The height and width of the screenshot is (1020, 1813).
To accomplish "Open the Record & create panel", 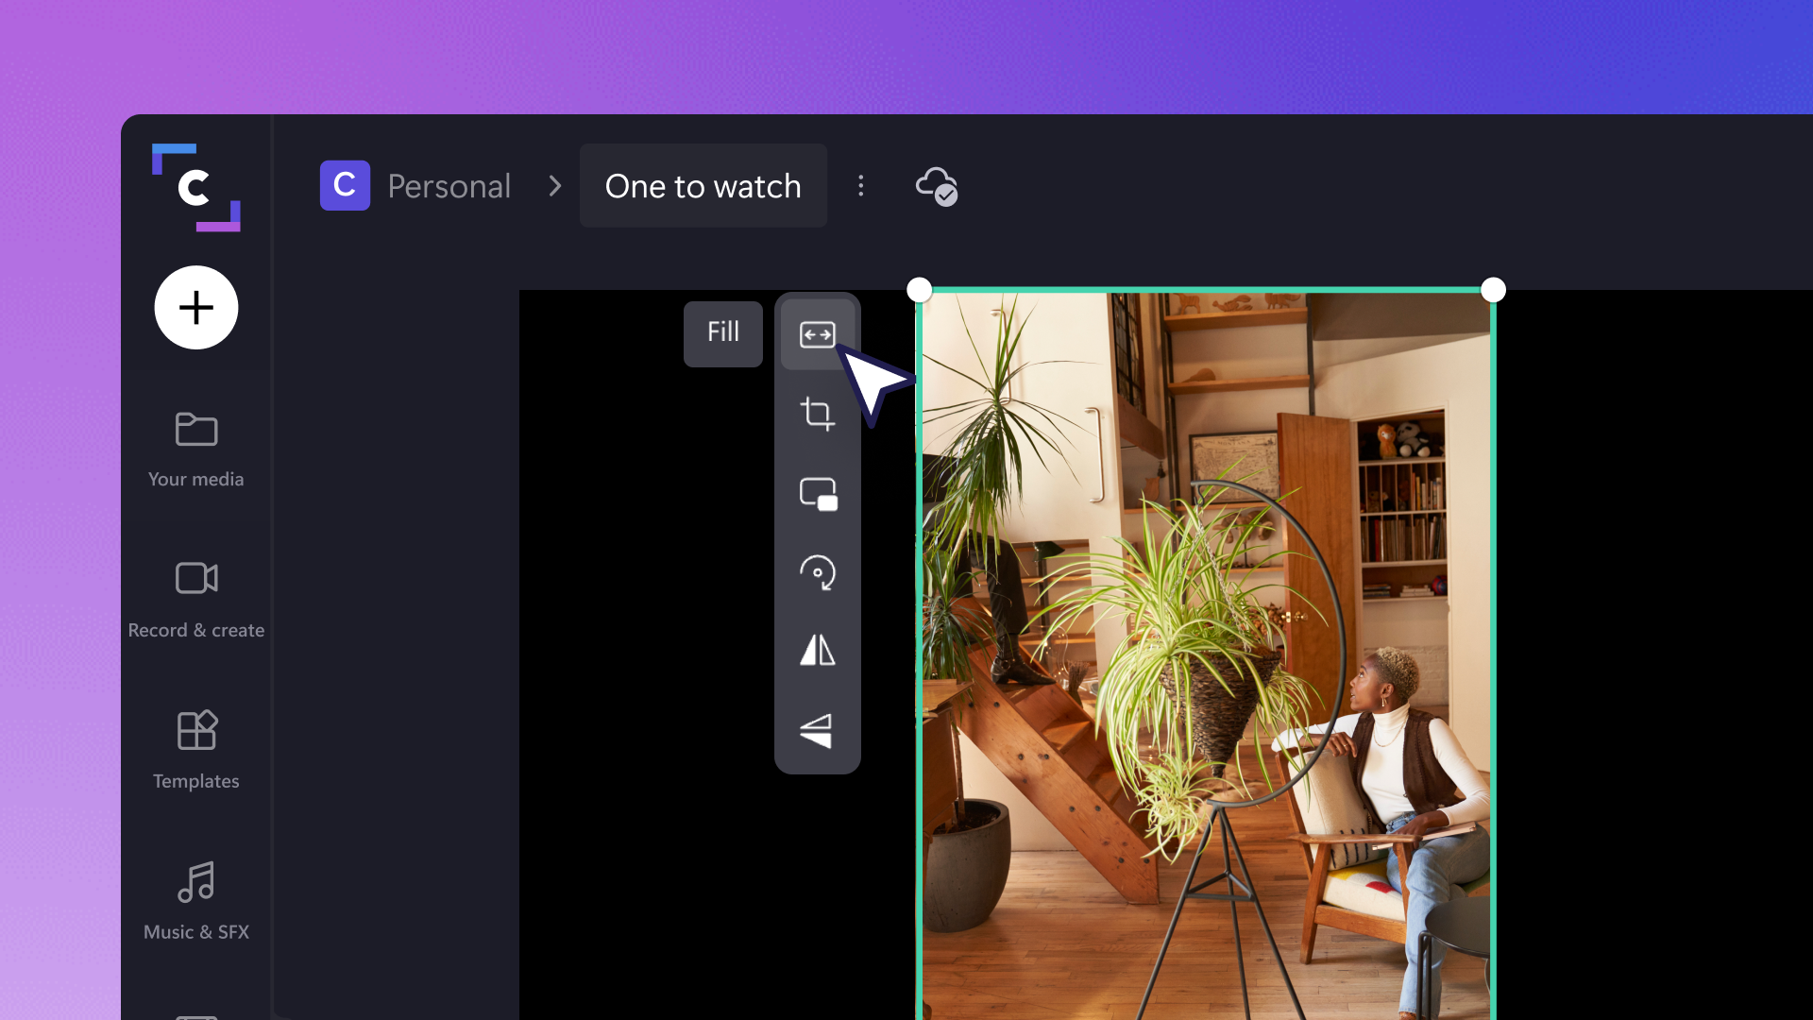I will pos(195,599).
